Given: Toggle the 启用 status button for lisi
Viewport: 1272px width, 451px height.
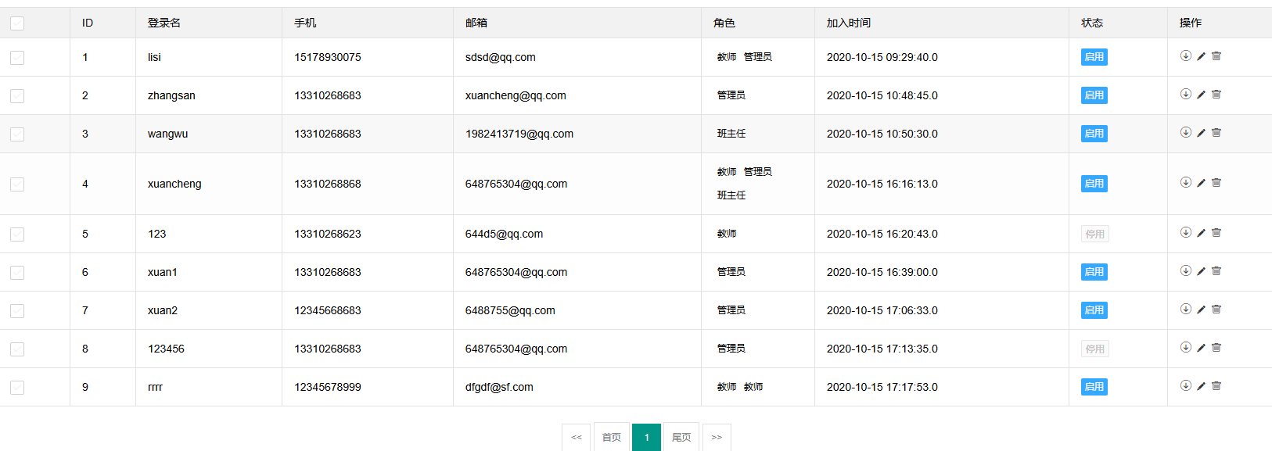Looking at the screenshot, I should (x=1094, y=57).
